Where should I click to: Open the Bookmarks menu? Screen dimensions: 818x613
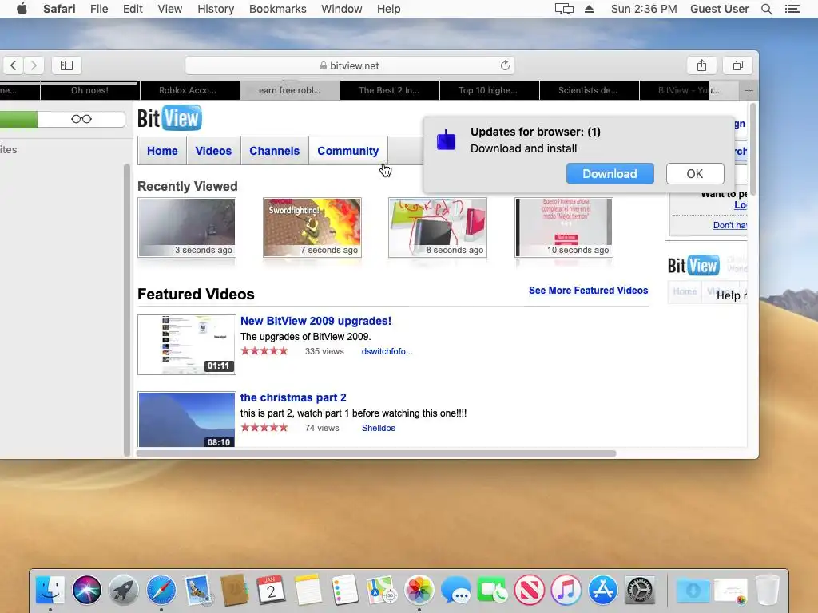[277, 9]
